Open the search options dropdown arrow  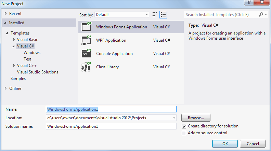266,14
